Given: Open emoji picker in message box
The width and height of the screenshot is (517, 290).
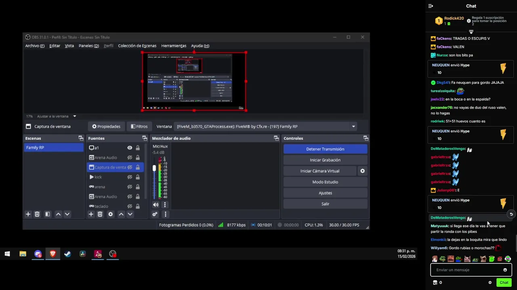Looking at the screenshot, I should point(505,270).
